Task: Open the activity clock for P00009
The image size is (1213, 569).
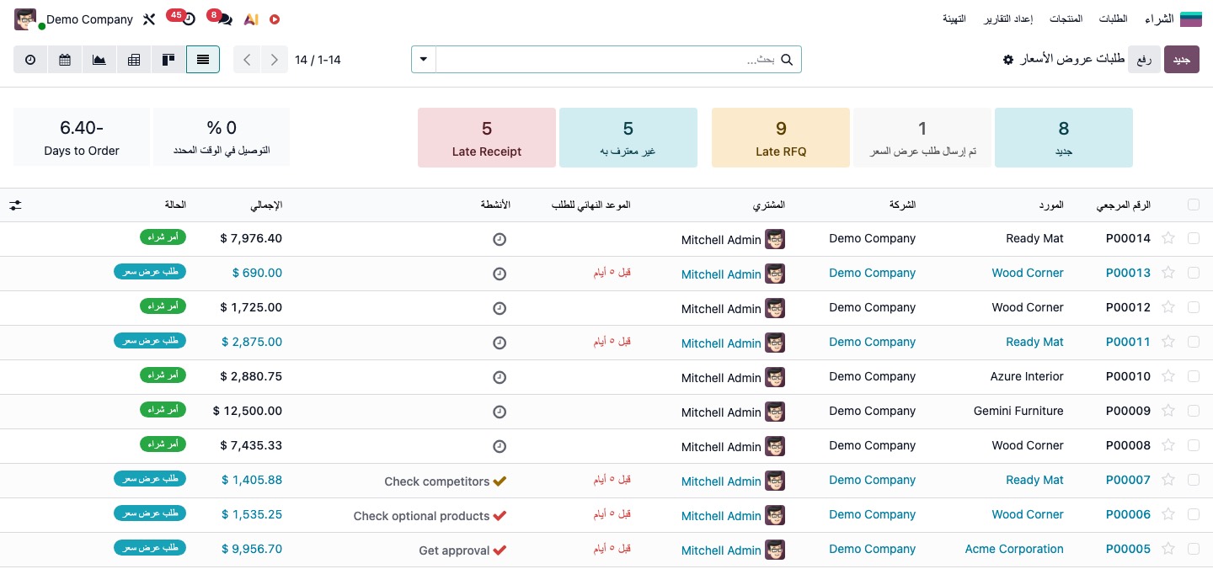Action: (x=500, y=412)
